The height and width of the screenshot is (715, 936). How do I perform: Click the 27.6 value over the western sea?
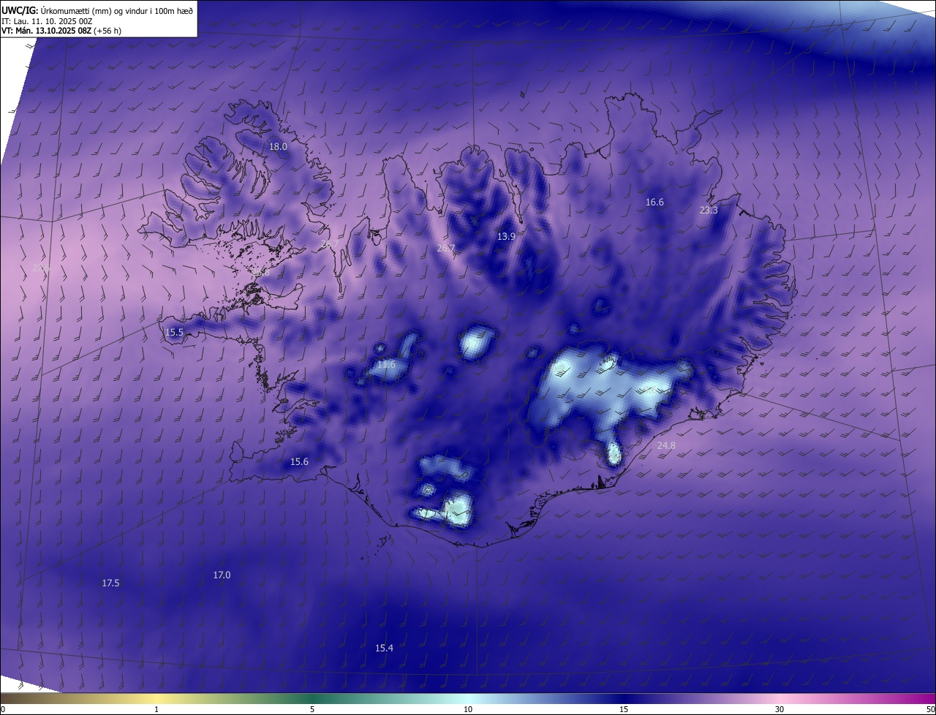click(x=39, y=268)
